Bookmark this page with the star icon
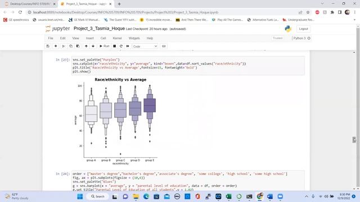Viewport: 360px width, 202px height. pos(308,12)
